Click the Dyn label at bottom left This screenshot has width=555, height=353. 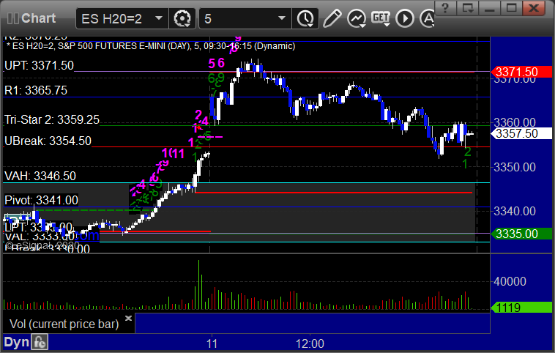(17, 342)
